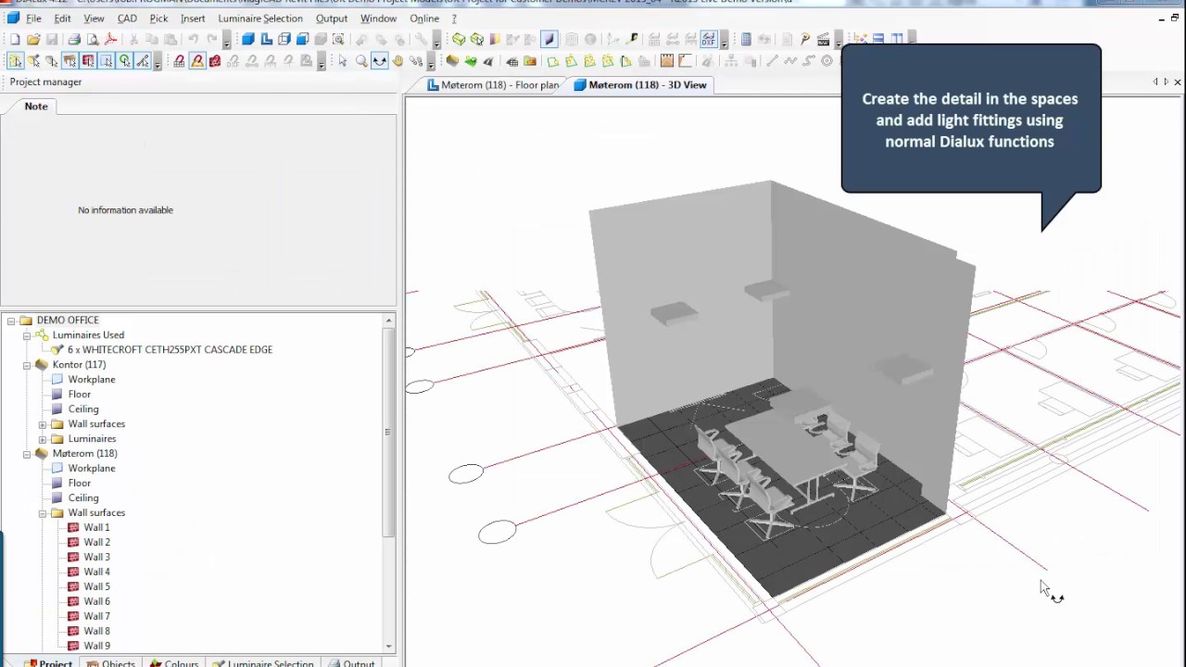Select the magnifier zoom tool

coord(361,61)
